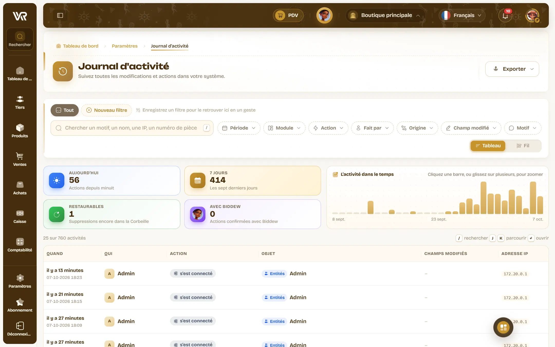
Task: Expand the Module filter dropdown
Action: 284,128
